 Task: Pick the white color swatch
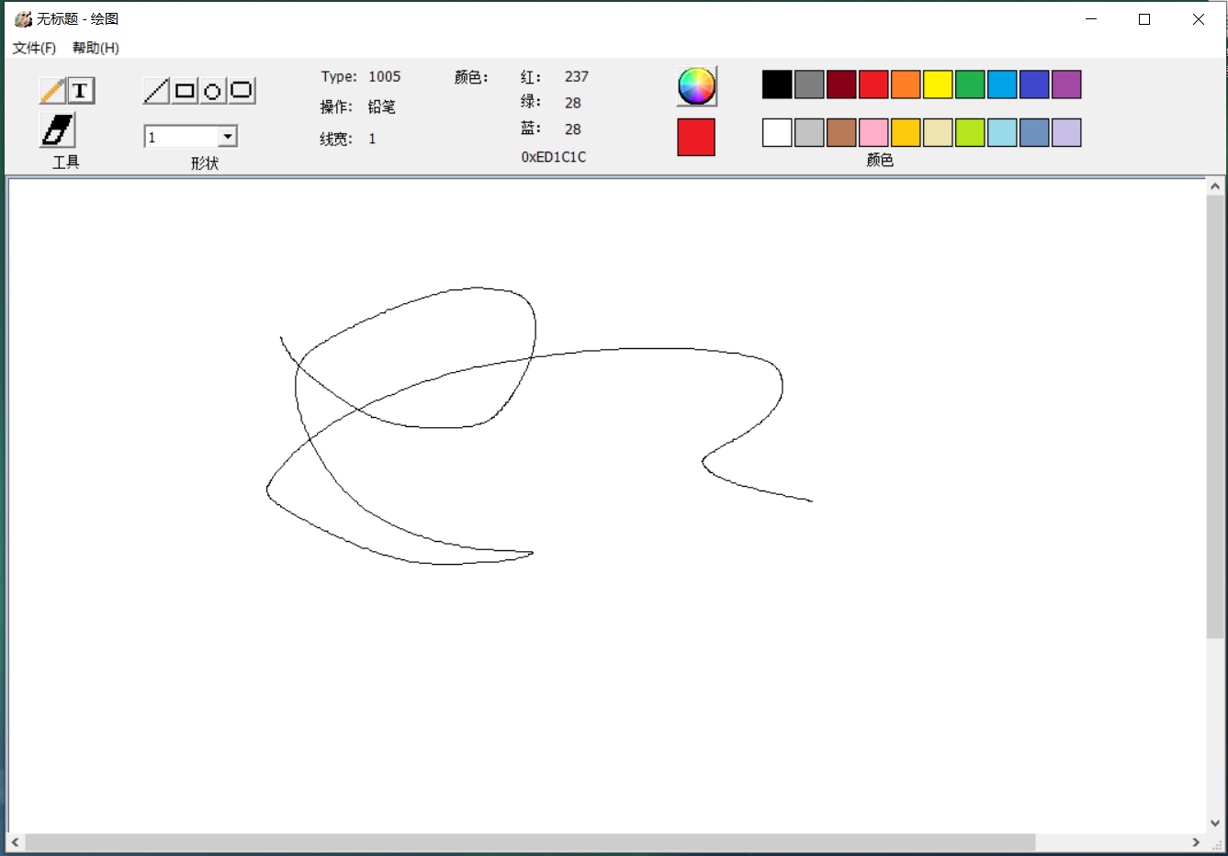pyautogui.click(x=777, y=132)
